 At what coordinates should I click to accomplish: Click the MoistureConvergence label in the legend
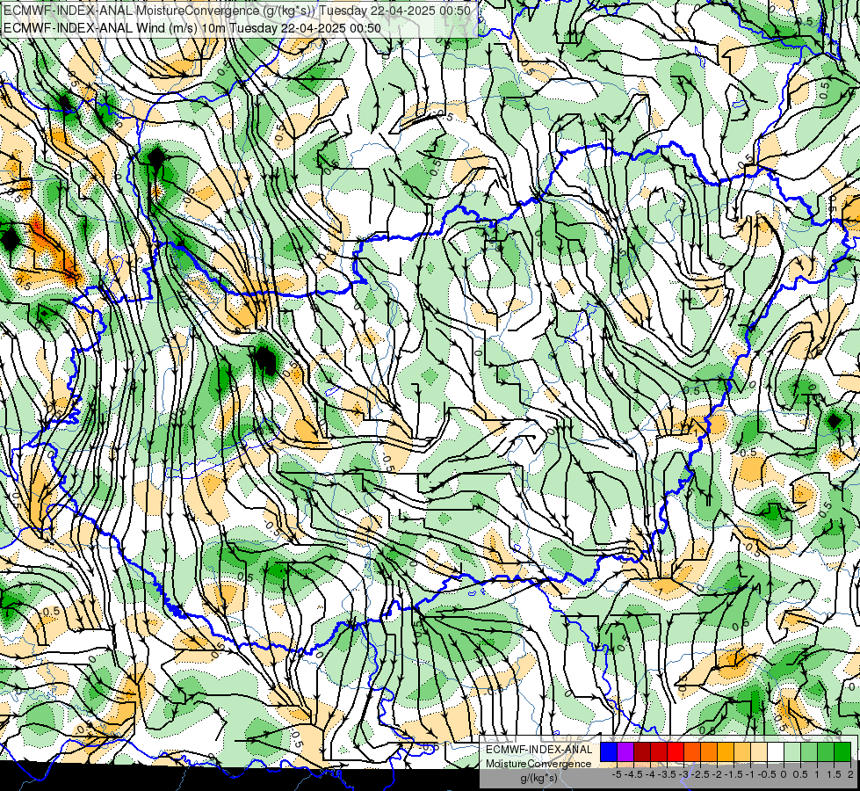[x=538, y=764]
